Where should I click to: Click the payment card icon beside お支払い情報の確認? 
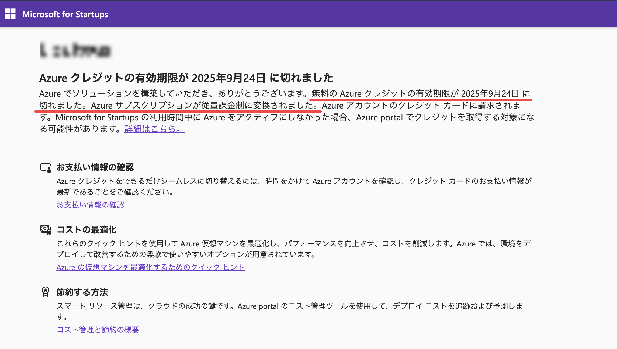point(46,167)
